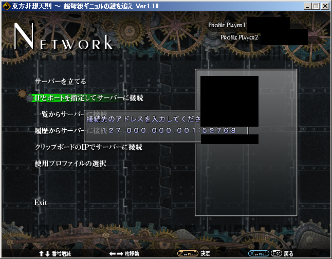The width and height of the screenshot is (332, 259).
Task: Click the left-right arrows 桁移動 hint
Action: click(124, 253)
